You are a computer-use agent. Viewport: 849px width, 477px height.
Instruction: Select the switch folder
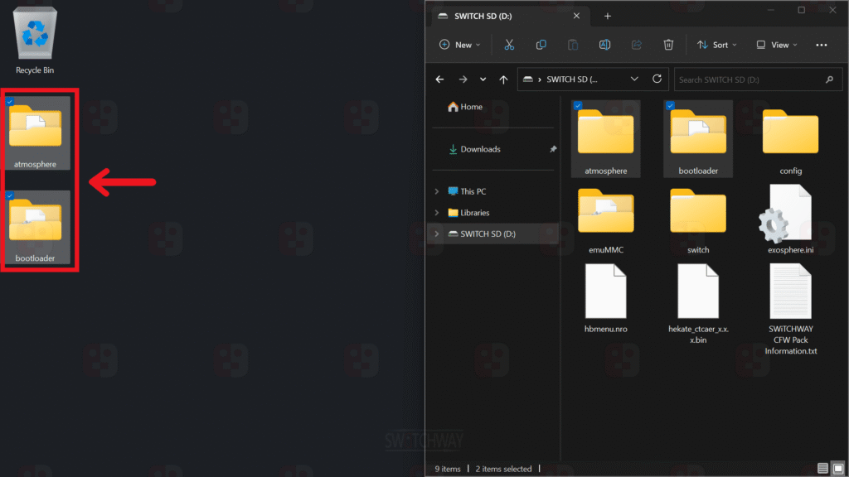(x=698, y=220)
